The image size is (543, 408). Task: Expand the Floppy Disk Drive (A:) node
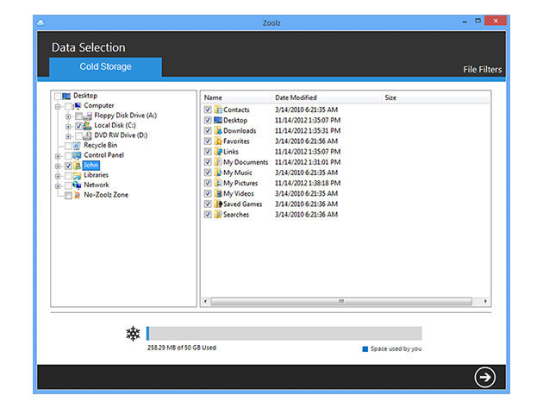(x=68, y=116)
